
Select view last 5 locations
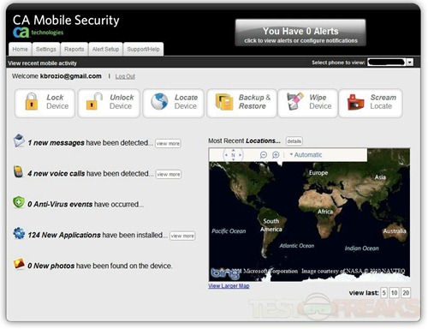(x=383, y=293)
